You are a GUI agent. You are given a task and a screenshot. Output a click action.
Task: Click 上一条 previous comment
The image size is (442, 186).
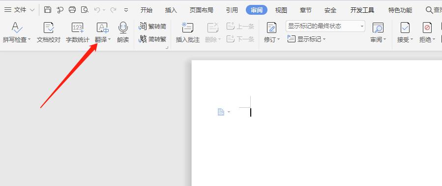(240, 27)
